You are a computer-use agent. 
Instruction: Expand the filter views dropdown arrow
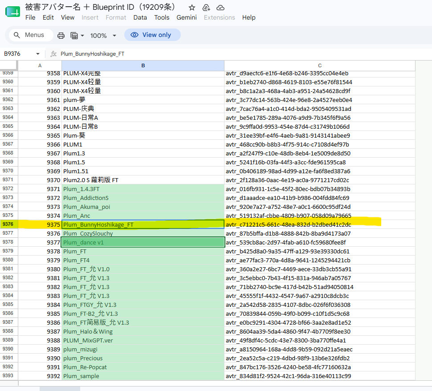[x=82, y=36]
